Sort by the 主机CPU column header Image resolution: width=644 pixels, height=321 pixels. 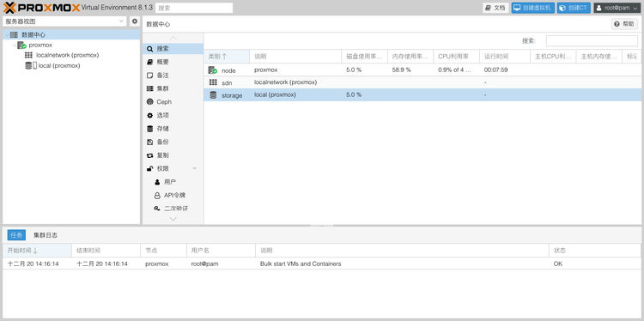click(x=553, y=57)
